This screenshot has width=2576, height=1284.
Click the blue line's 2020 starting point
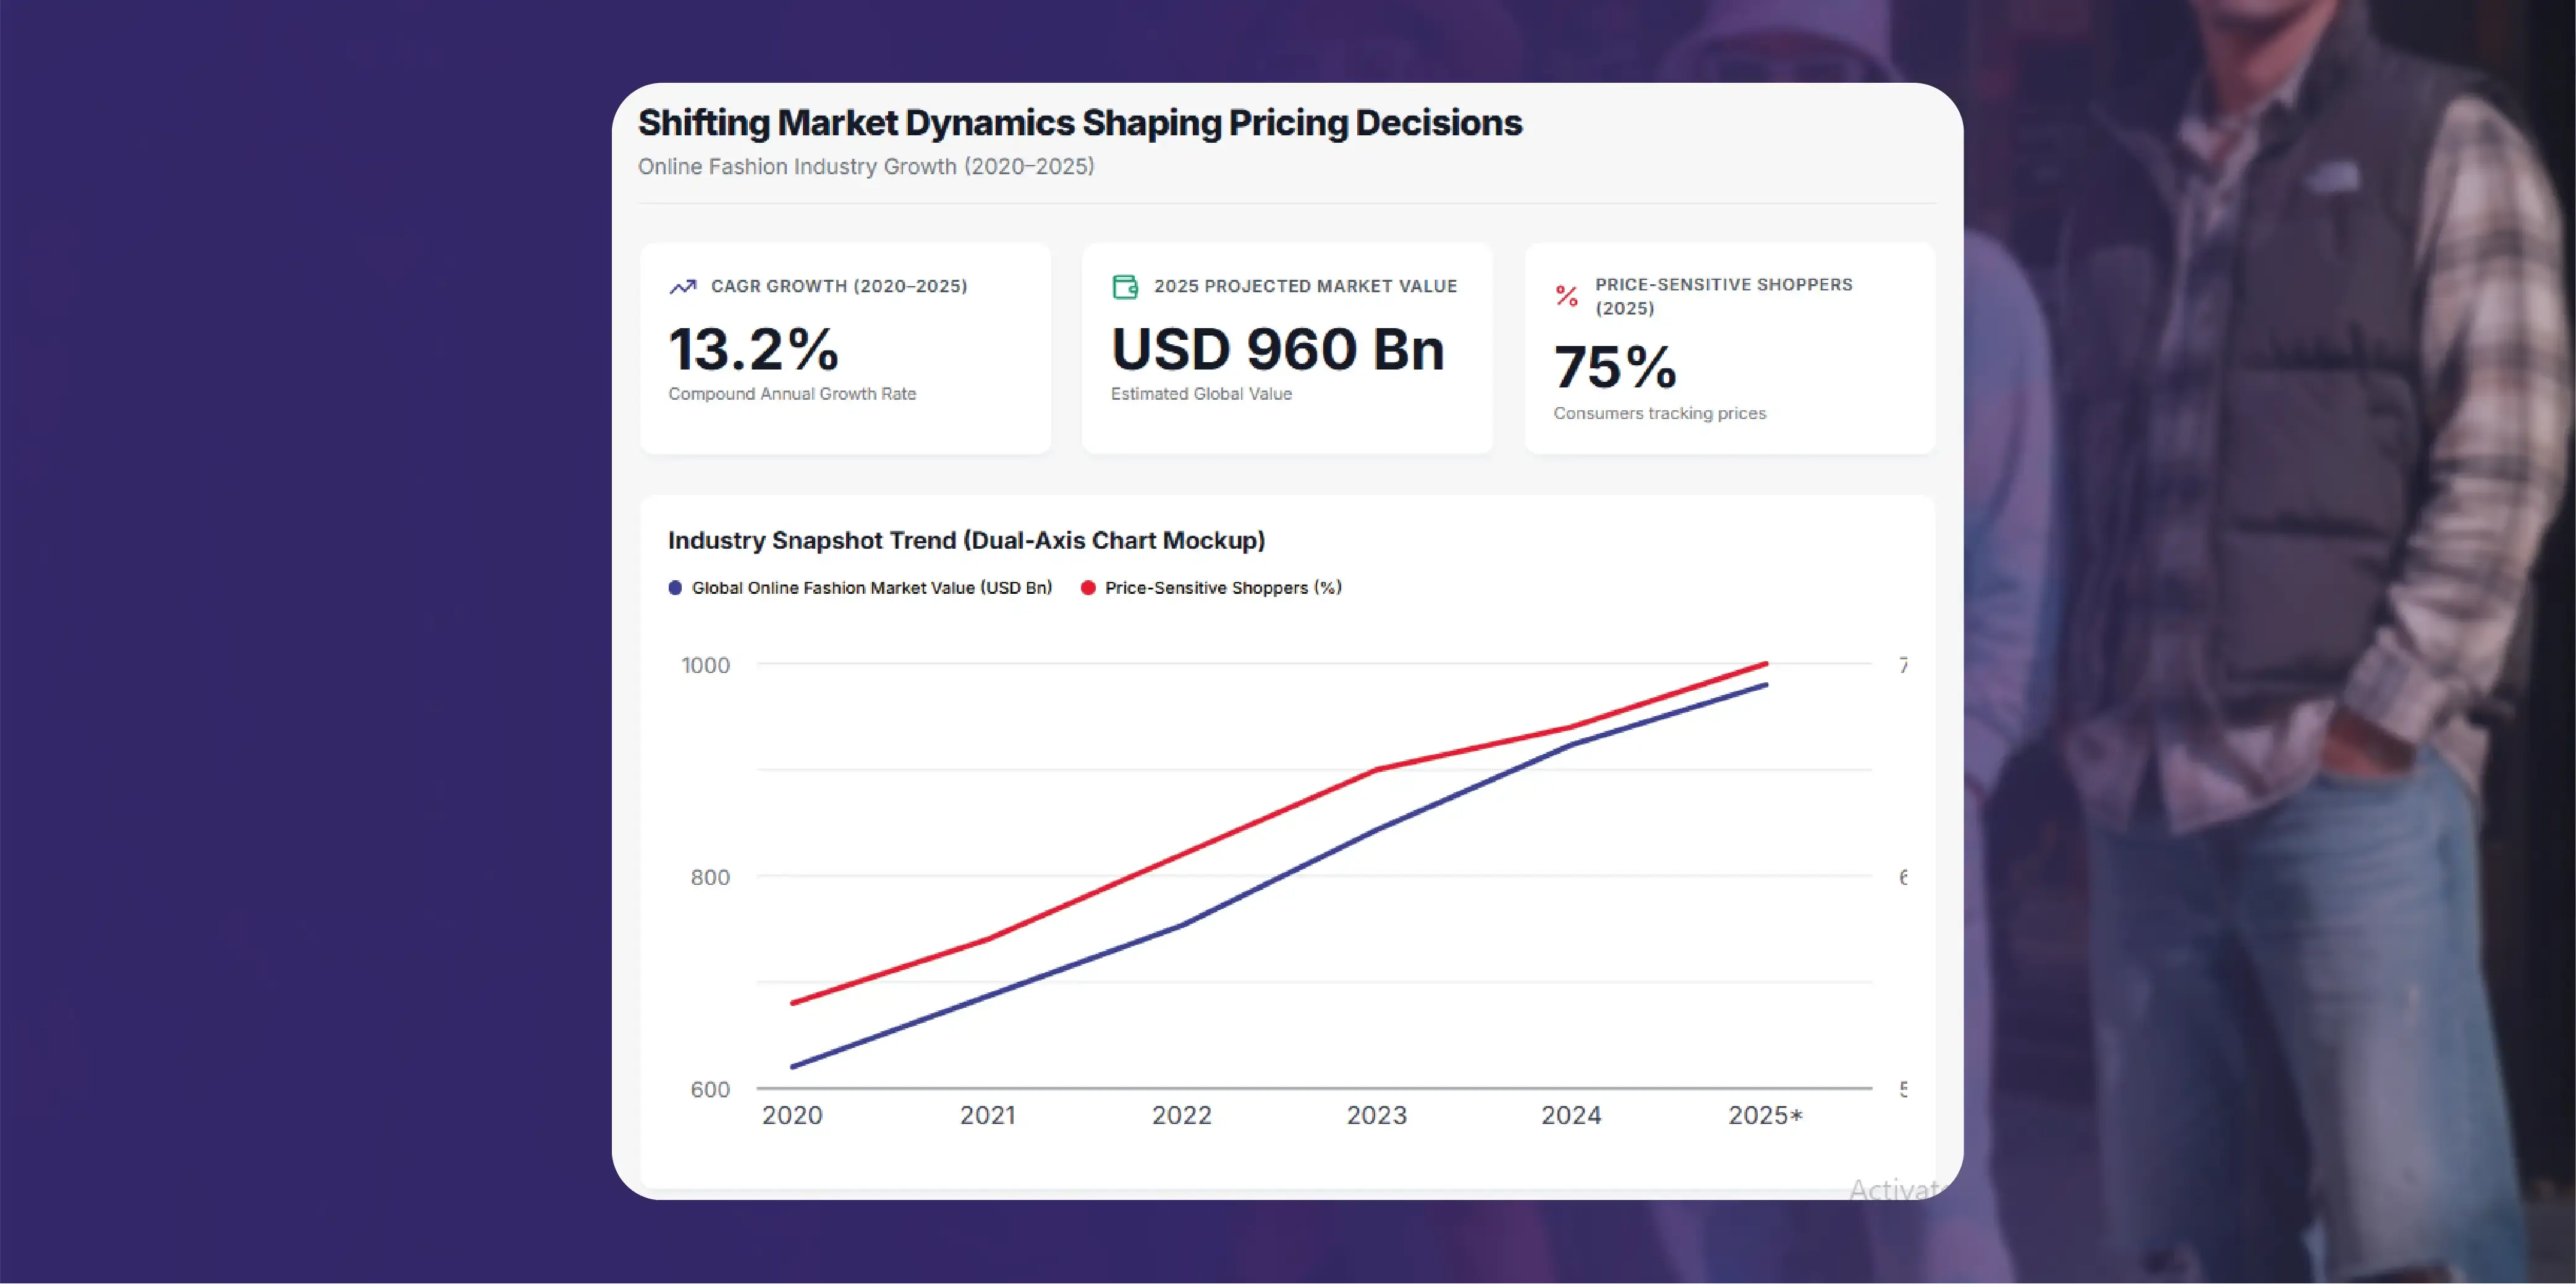coord(793,1067)
